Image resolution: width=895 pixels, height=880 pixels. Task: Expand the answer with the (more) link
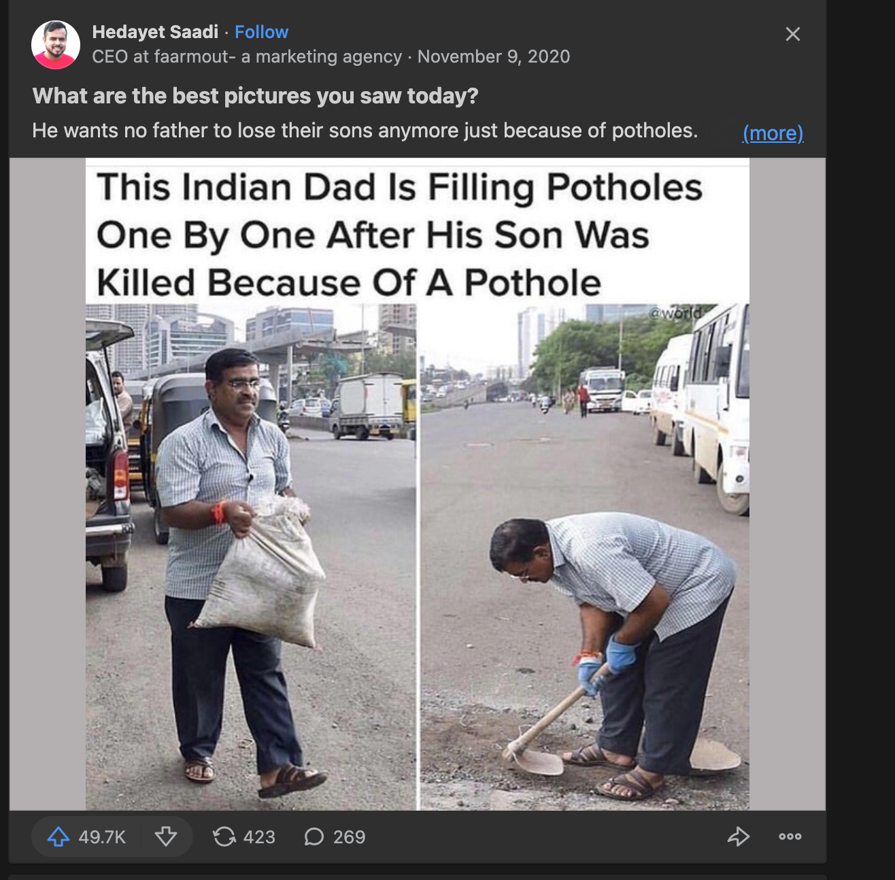[x=773, y=133]
